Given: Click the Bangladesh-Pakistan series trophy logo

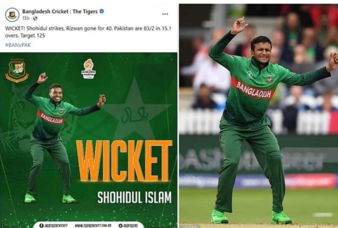Looking at the screenshot, I should [88, 69].
